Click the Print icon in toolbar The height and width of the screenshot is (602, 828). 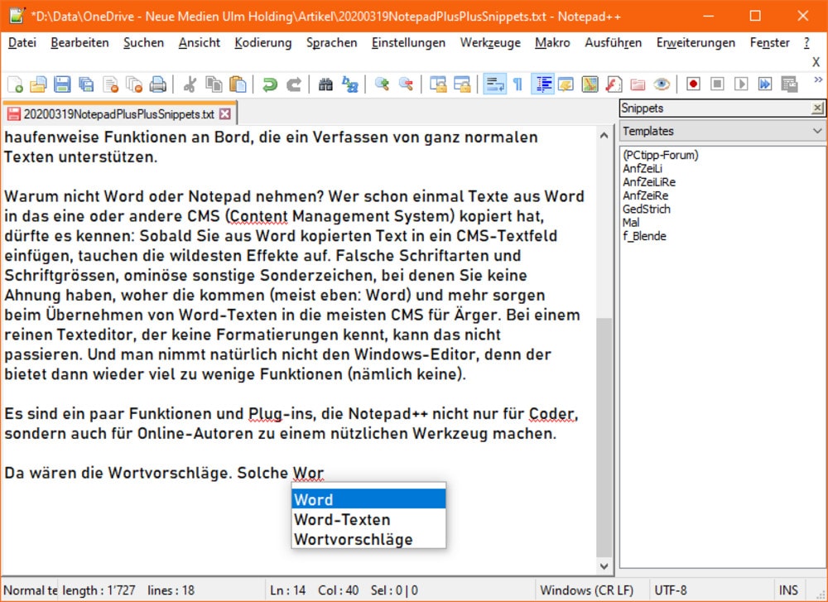tap(157, 84)
